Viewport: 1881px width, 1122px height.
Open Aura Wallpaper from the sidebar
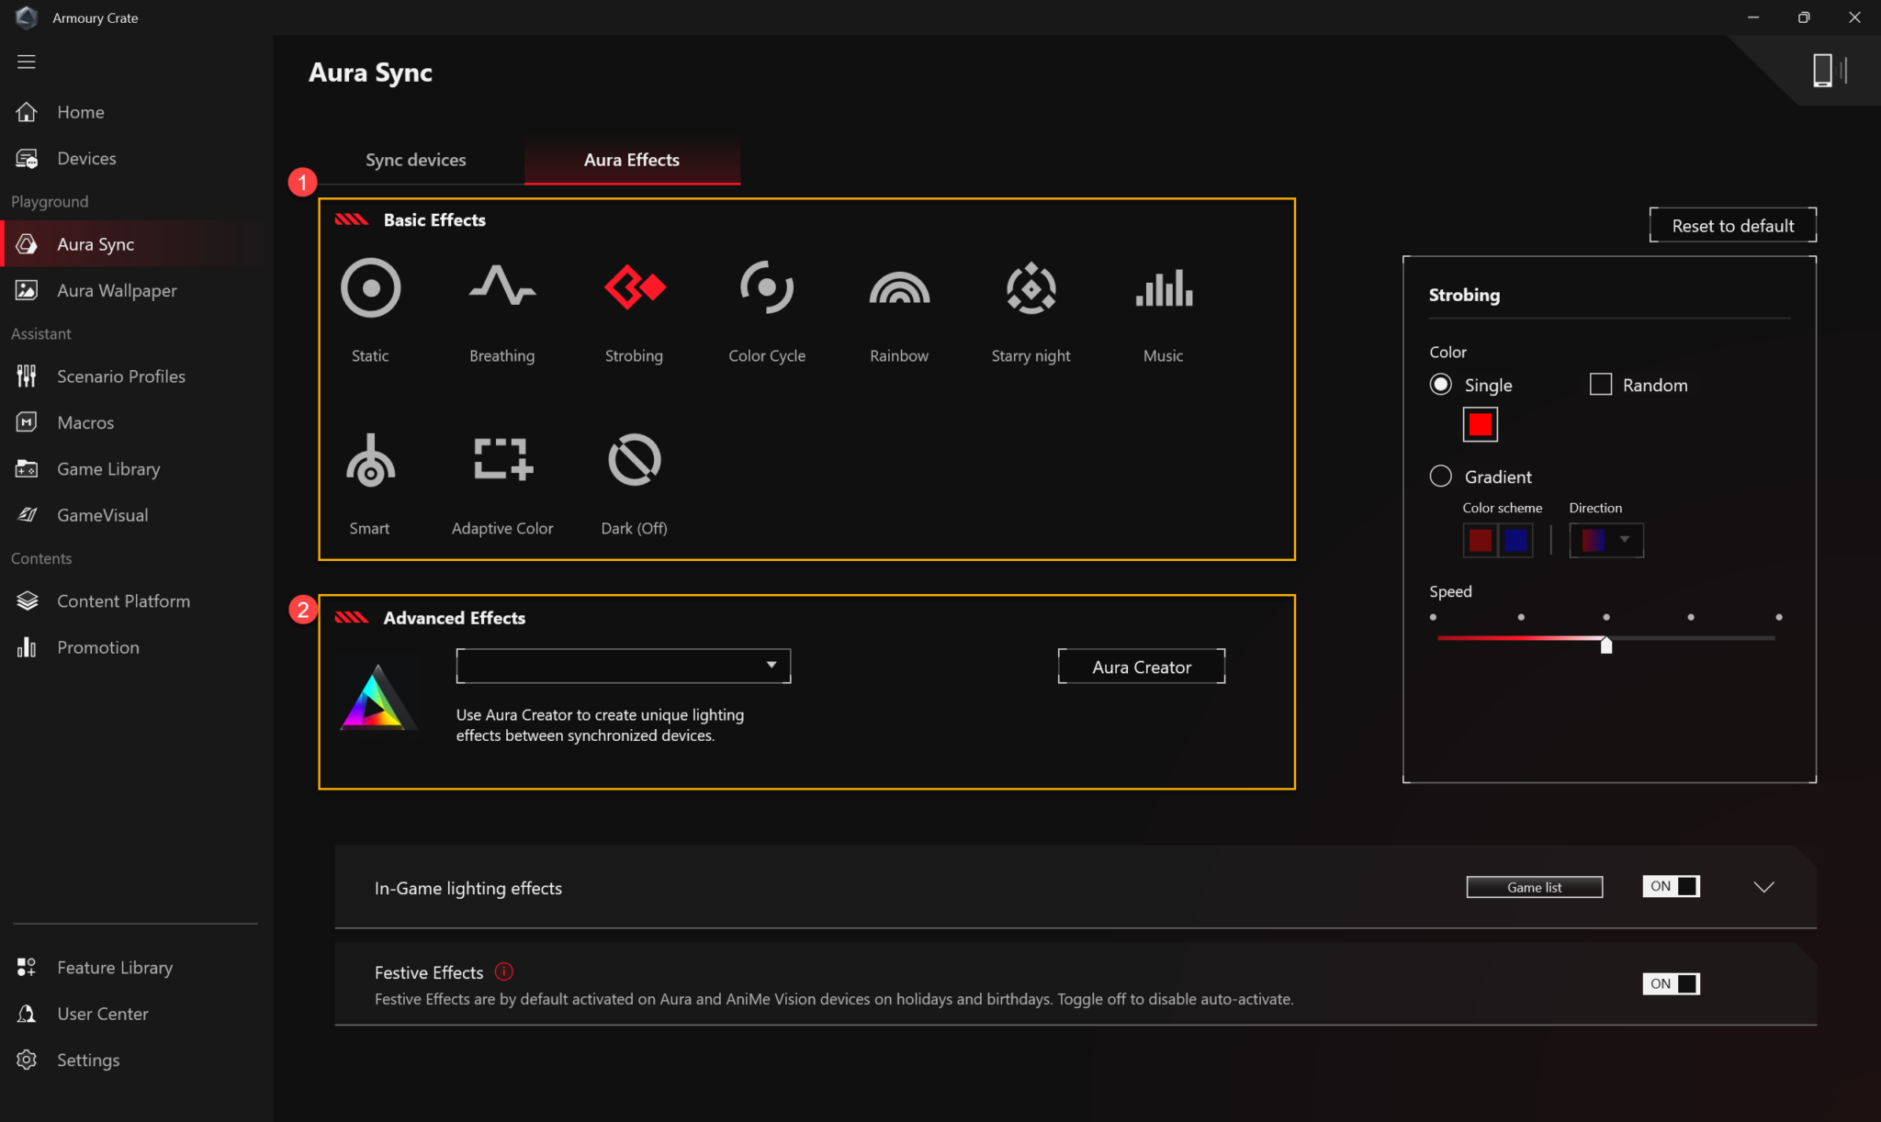117,290
